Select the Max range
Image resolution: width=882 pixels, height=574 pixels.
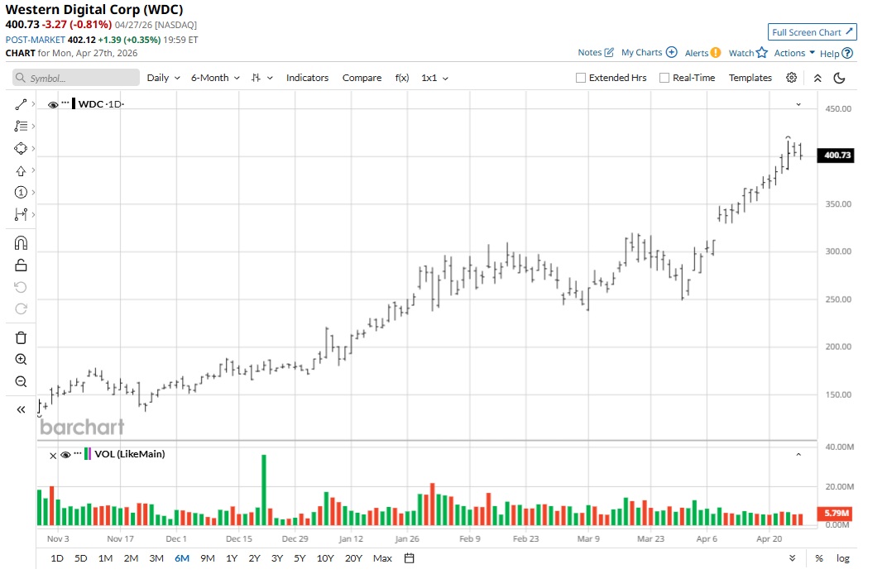pos(382,558)
